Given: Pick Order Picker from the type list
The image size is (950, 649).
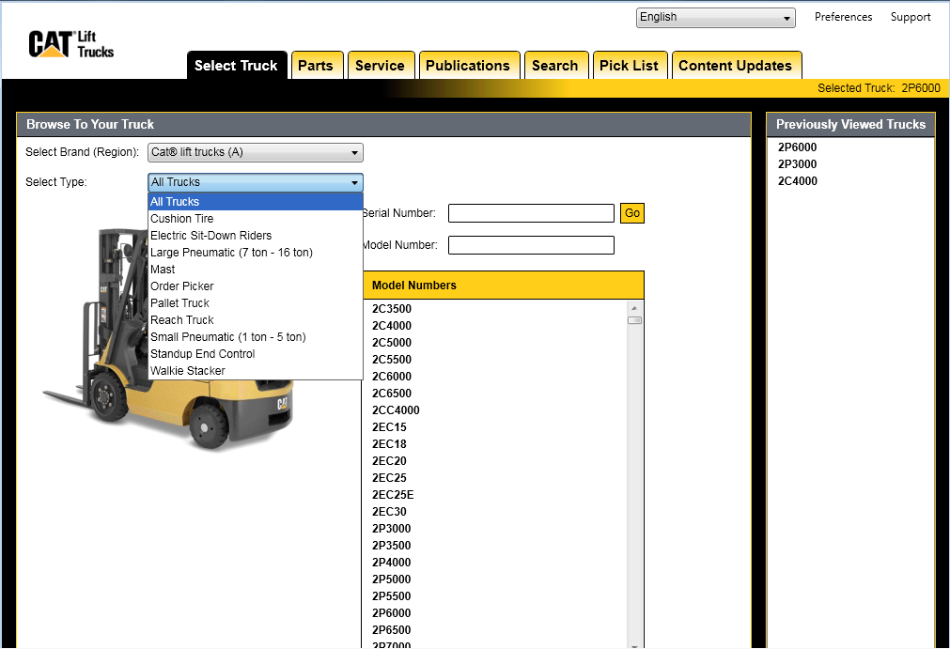Looking at the screenshot, I should click(x=255, y=286).
